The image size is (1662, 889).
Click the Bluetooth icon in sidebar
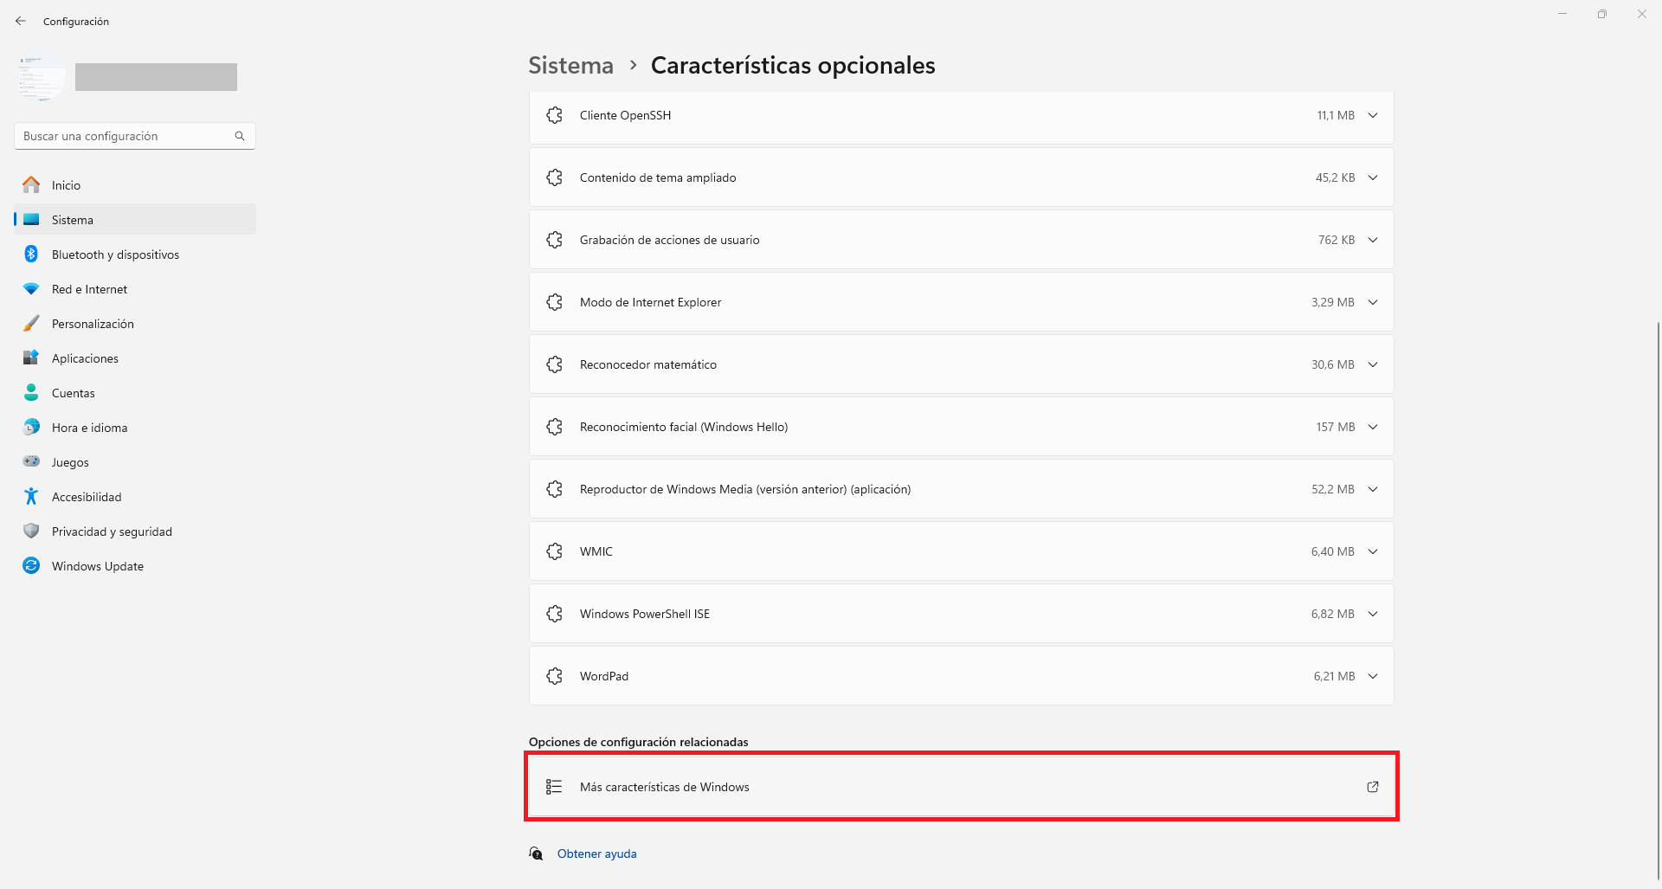click(x=31, y=254)
